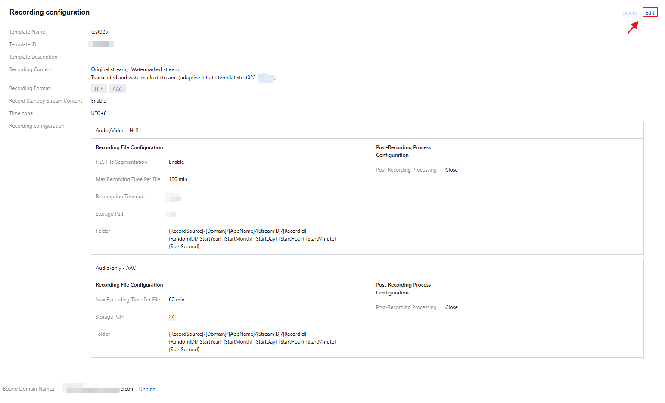Click the AAC section folder path text
Screen dimensions: 665x403
pyautogui.click(x=253, y=342)
